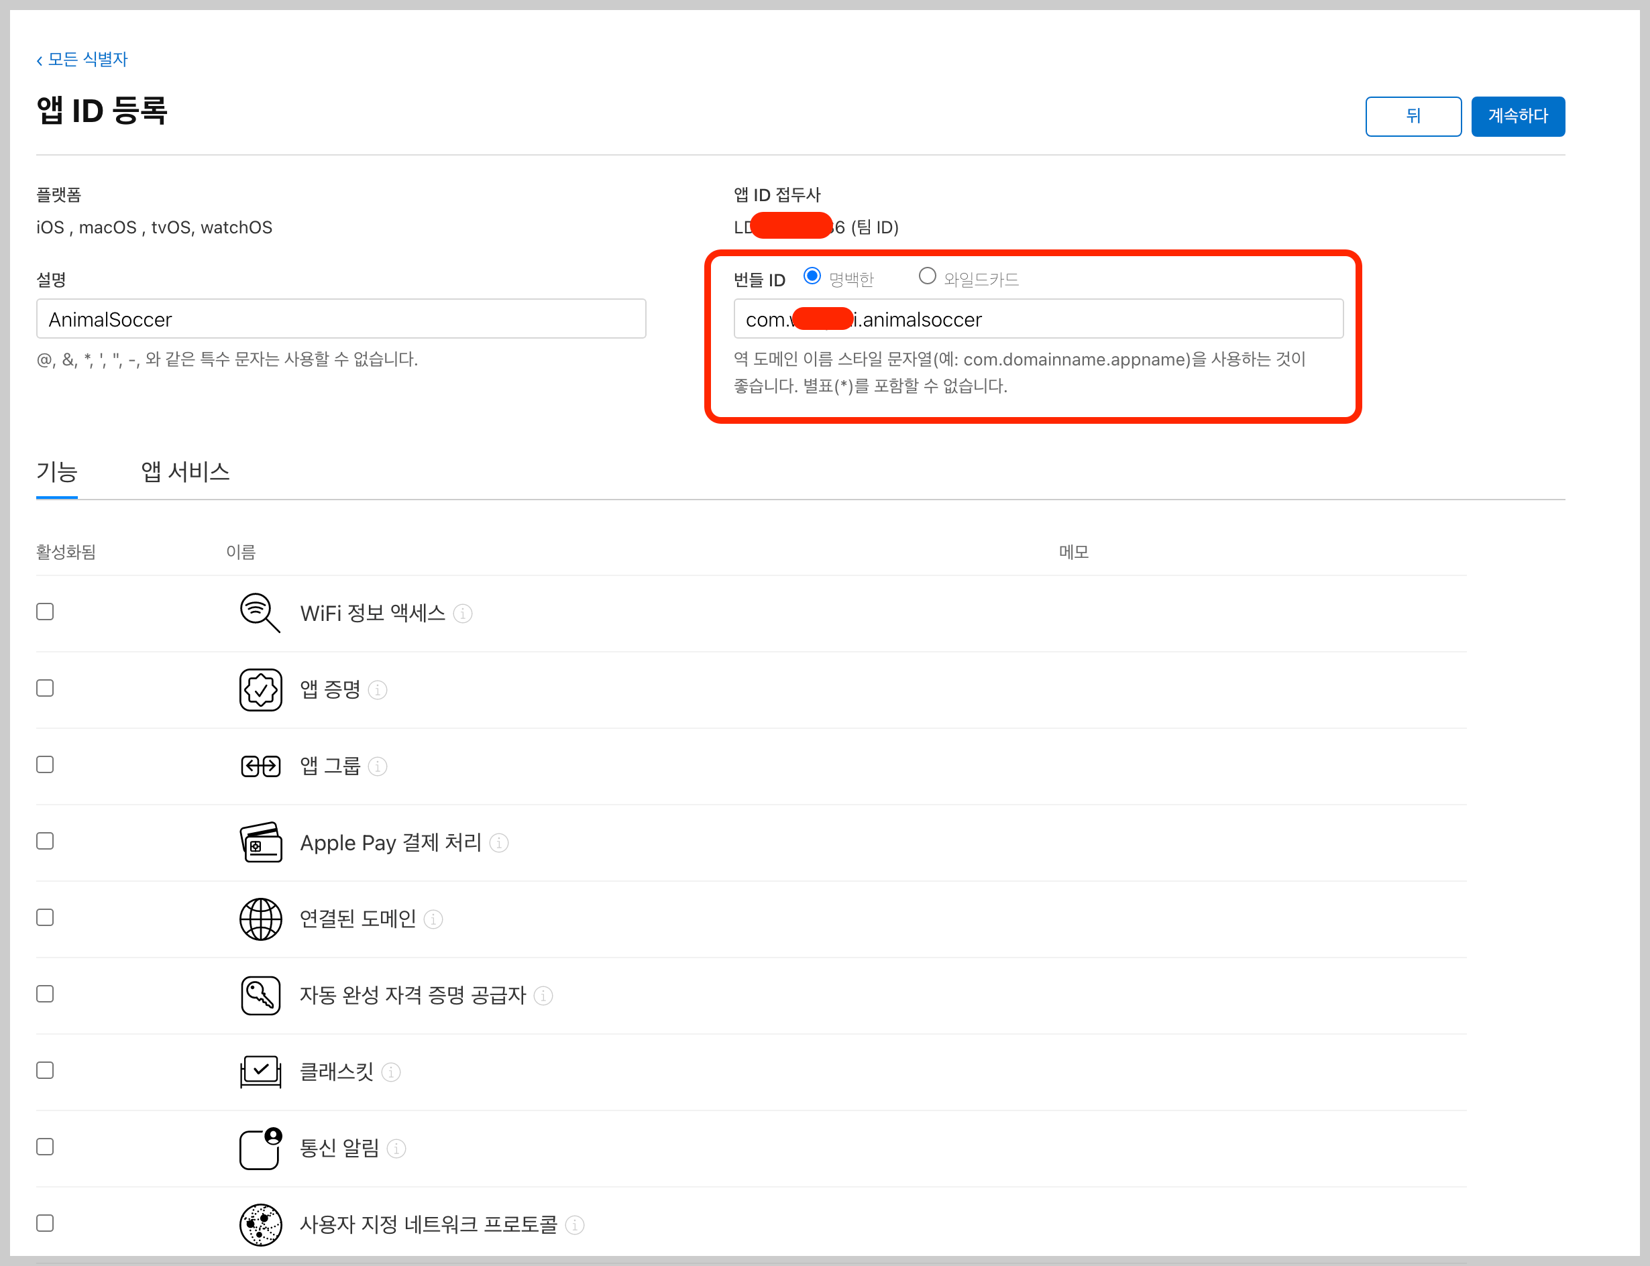Switch to the 기능 tab
This screenshot has width=1650, height=1266.
coord(57,473)
